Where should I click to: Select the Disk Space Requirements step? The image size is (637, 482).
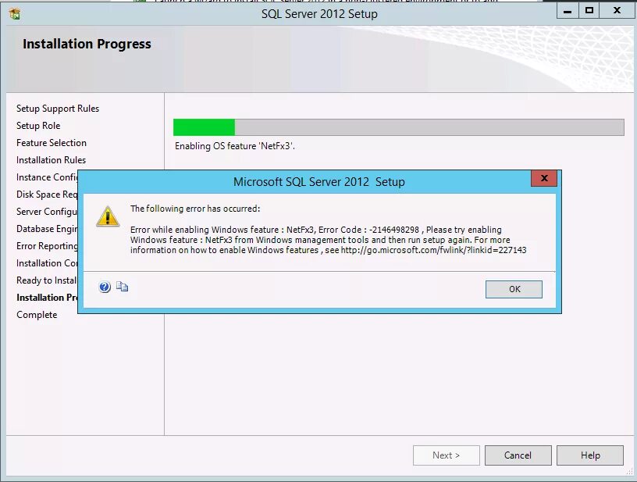pos(47,195)
